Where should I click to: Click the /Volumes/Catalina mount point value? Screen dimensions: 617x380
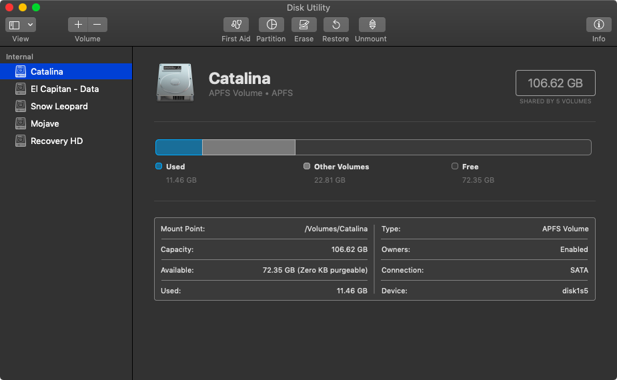click(x=336, y=229)
